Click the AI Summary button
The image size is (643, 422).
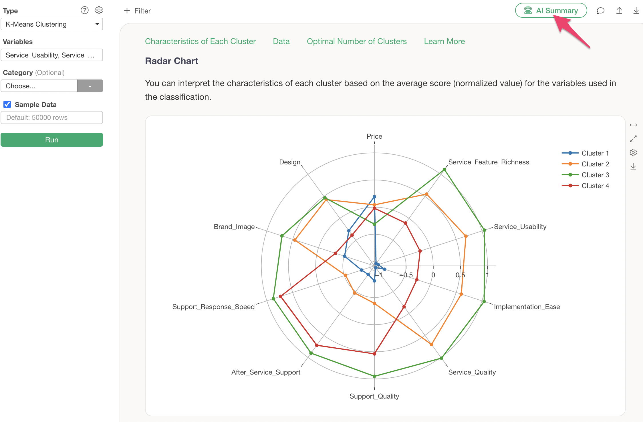pyautogui.click(x=551, y=11)
